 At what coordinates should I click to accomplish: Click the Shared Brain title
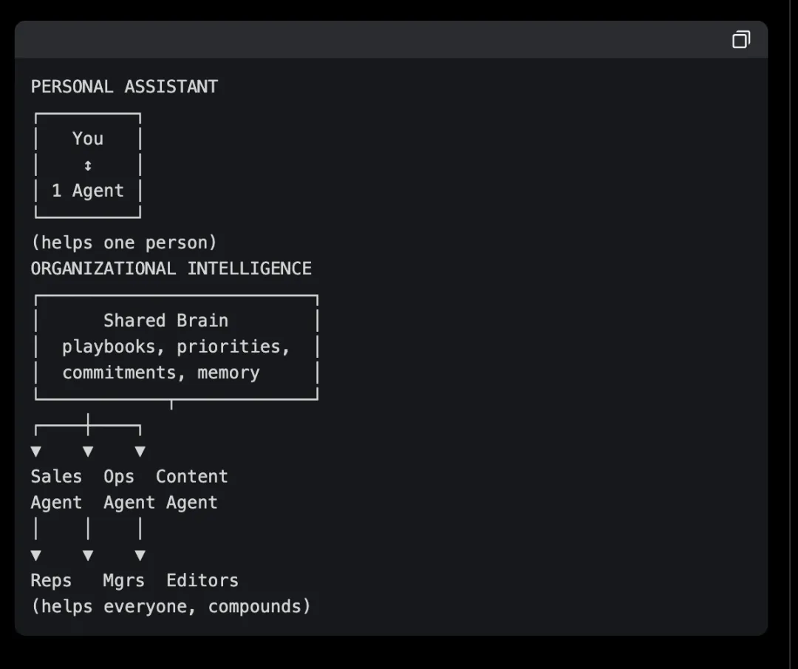point(166,320)
